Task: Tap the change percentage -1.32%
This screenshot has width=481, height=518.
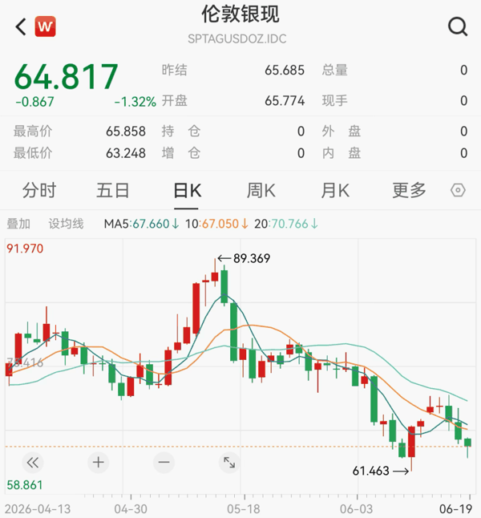Action: [x=135, y=102]
